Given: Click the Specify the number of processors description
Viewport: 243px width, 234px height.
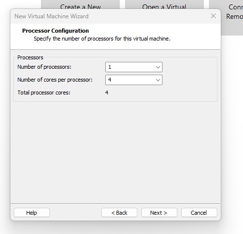Looking at the screenshot, I should [x=102, y=39].
